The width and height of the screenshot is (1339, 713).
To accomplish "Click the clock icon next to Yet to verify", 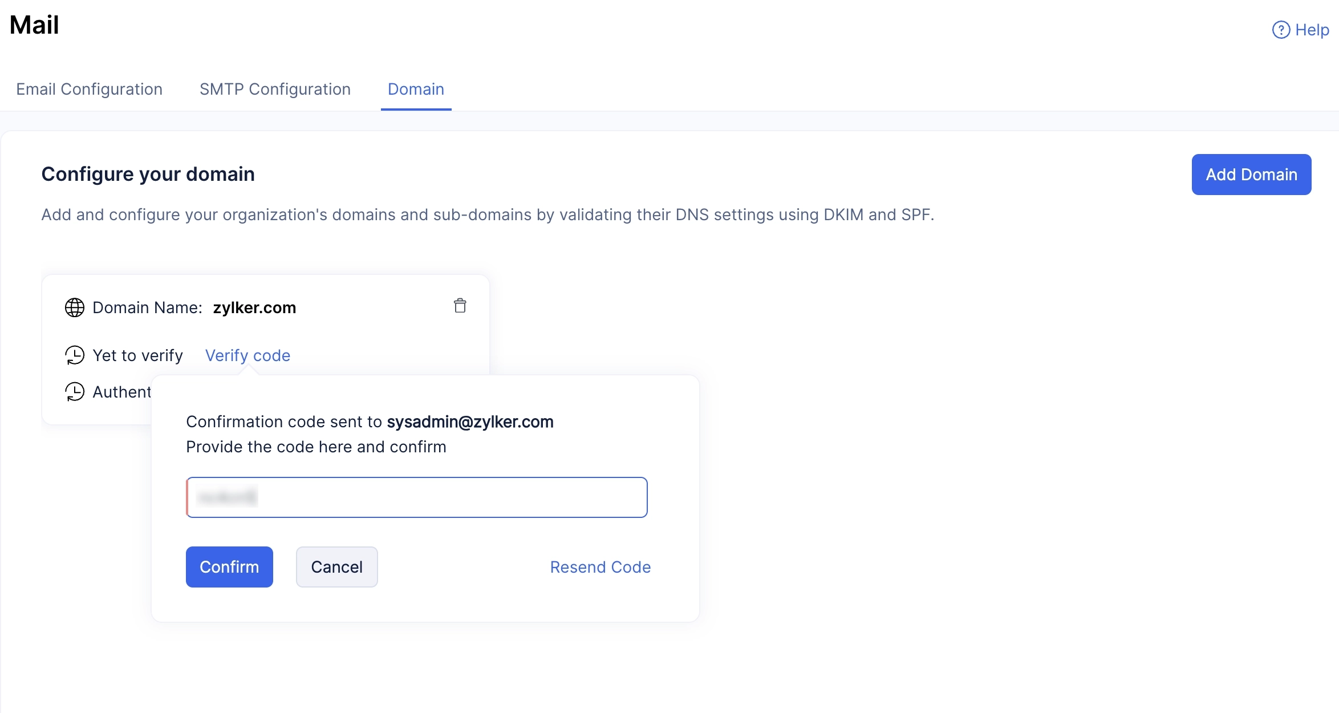I will tap(75, 355).
